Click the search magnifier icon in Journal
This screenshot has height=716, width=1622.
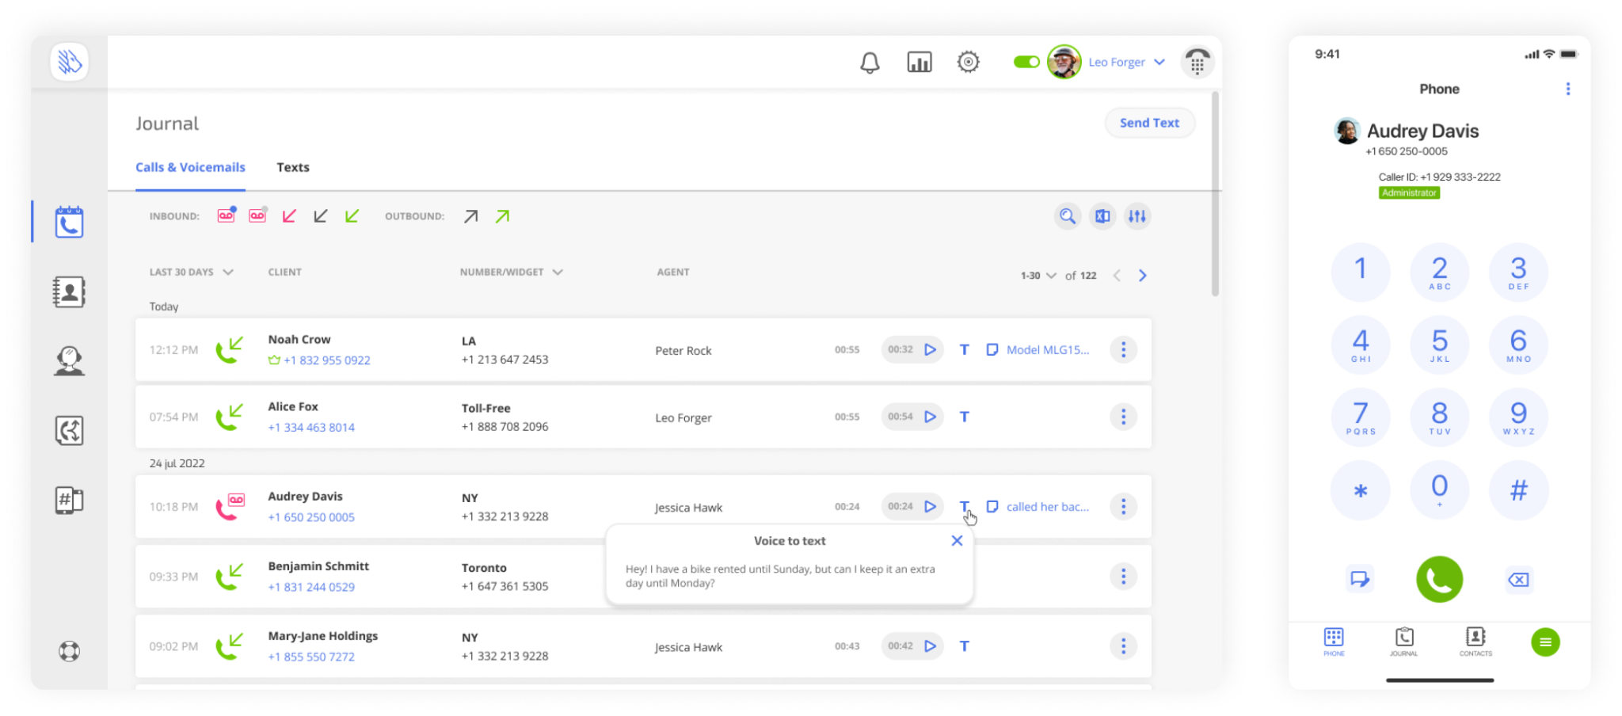tap(1068, 216)
